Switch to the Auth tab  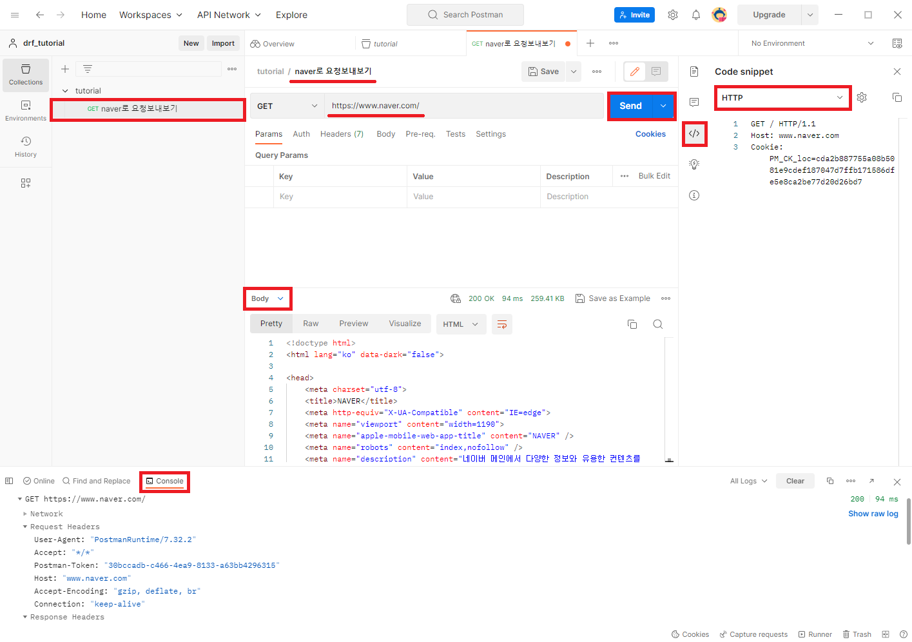coord(301,134)
